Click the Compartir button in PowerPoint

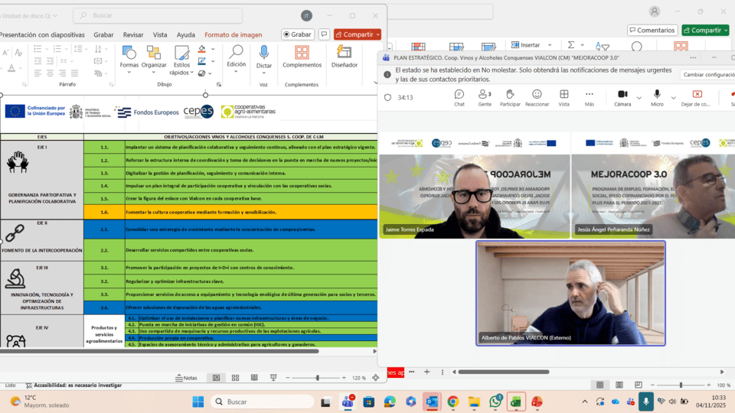pos(356,34)
